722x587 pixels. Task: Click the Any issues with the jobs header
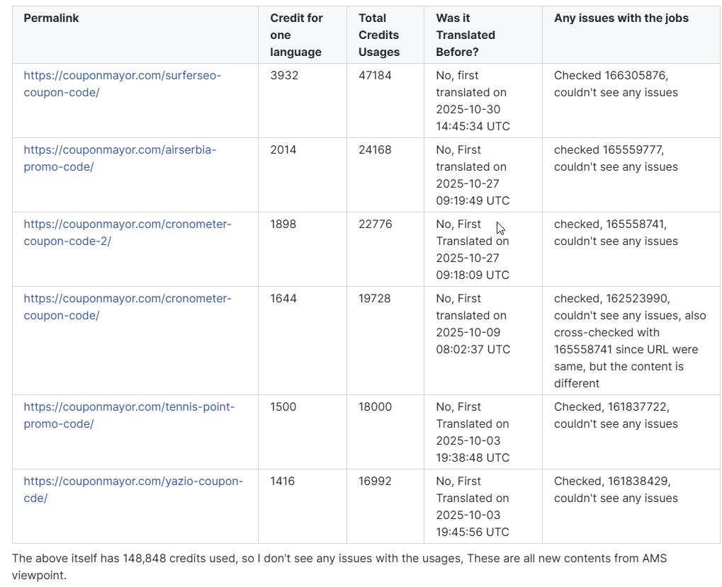pos(621,18)
